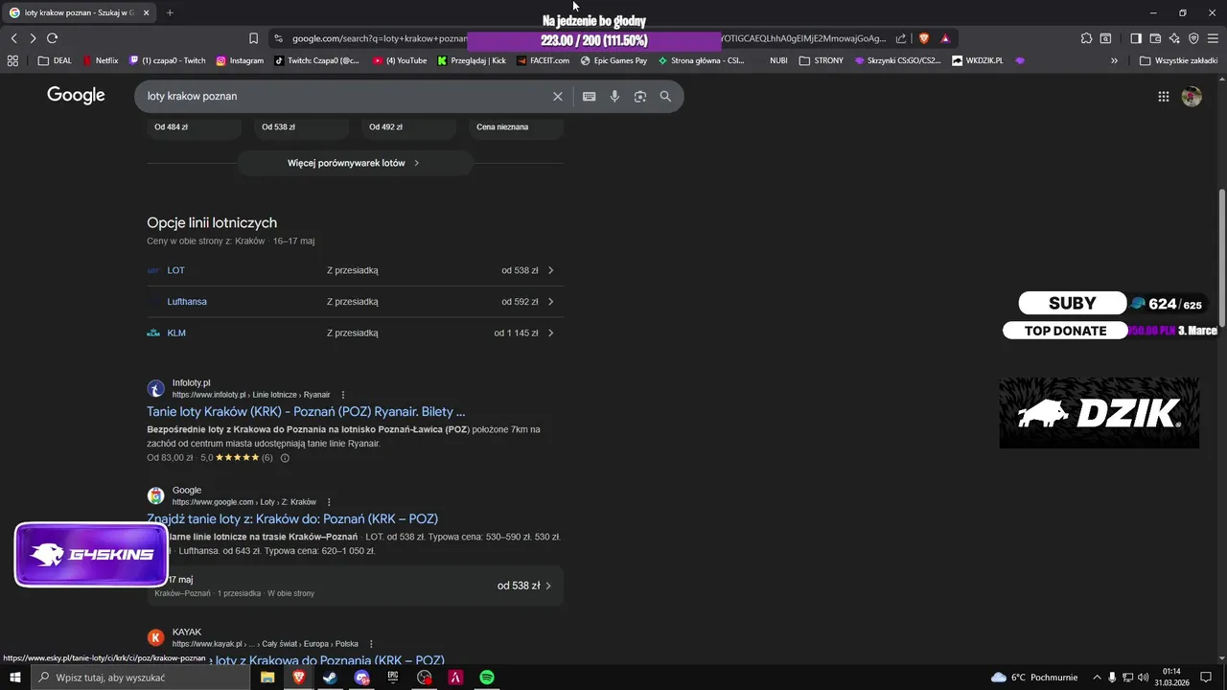Search by image with Google Lens icon
Image resolution: width=1227 pixels, height=690 pixels.
[640, 96]
